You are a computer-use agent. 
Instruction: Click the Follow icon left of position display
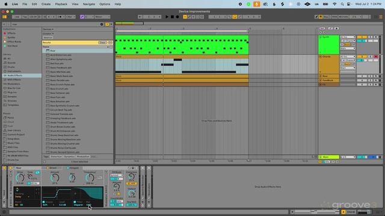[140, 17]
